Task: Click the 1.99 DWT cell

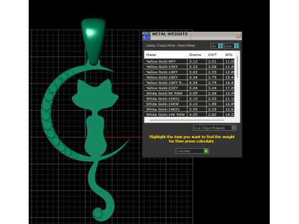Action: [215, 104]
